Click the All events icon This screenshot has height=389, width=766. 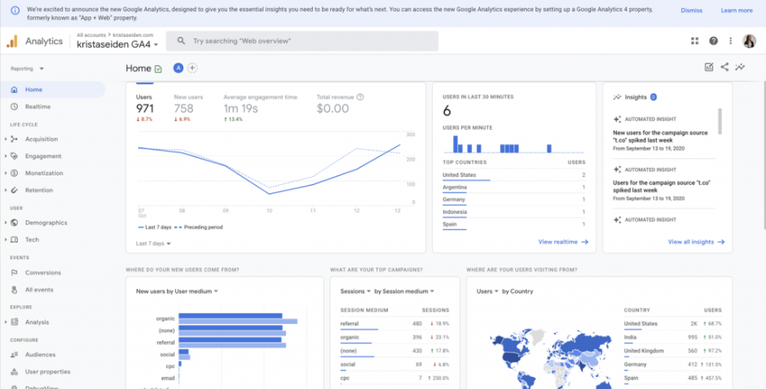(15, 290)
